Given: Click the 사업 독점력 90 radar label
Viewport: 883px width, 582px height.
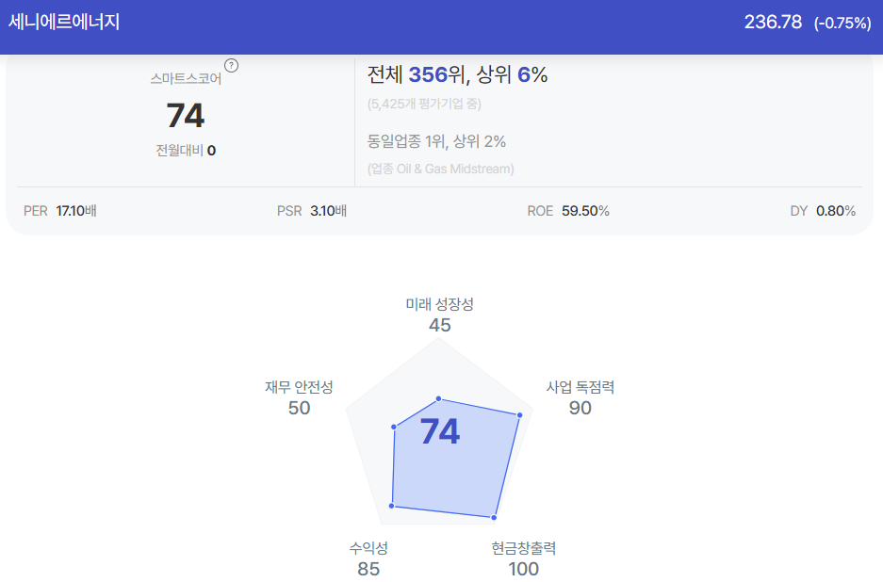Looking at the screenshot, I should tap(580, 397).
